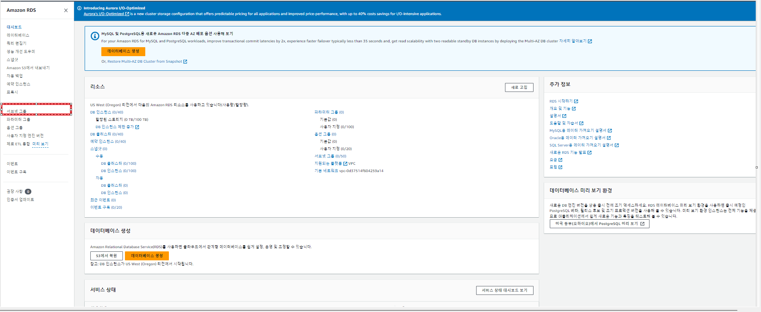The height and width of the screenshot is (312, 761).
Task: Click external link icon beside RDS 시작하기
Action: [x=576, y=101]
